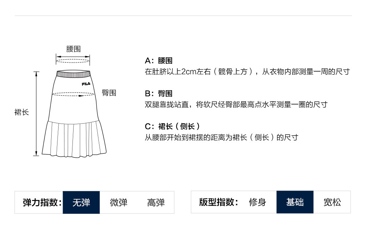Click the 版型指数 label

[219, 202]
